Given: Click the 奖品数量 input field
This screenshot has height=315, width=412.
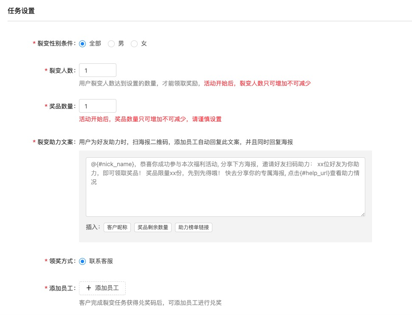Looking at the screenshot, I should [x=98, y=106].
